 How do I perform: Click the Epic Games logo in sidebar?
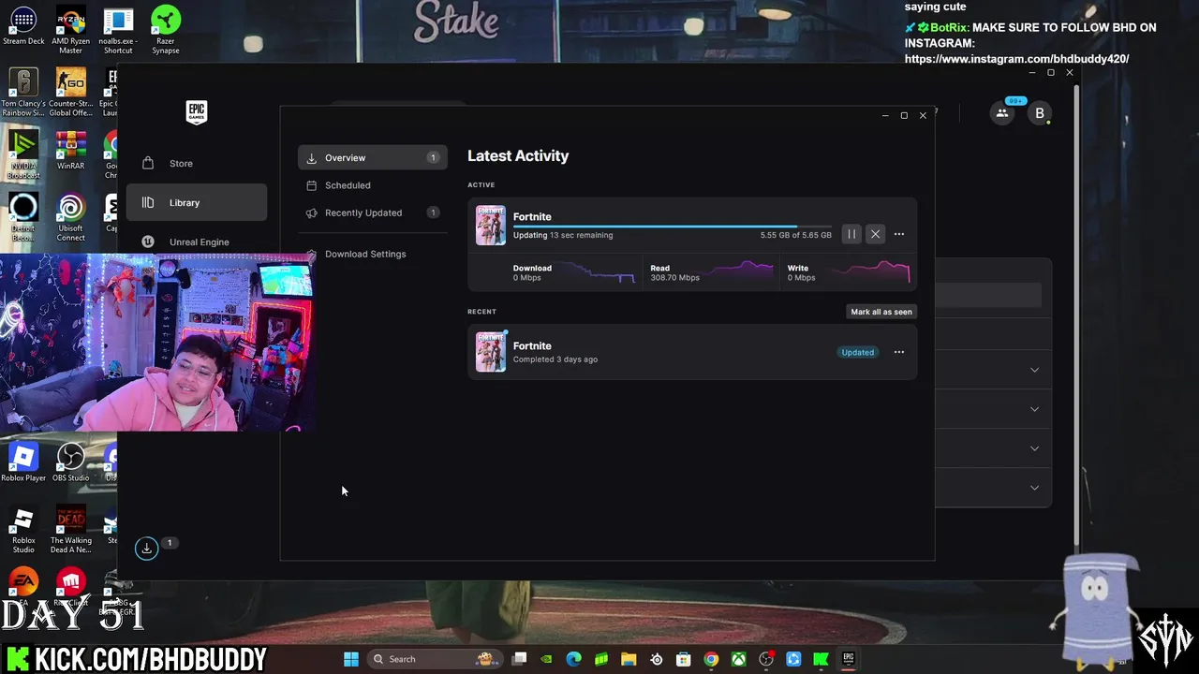click(x=196, y=112)
